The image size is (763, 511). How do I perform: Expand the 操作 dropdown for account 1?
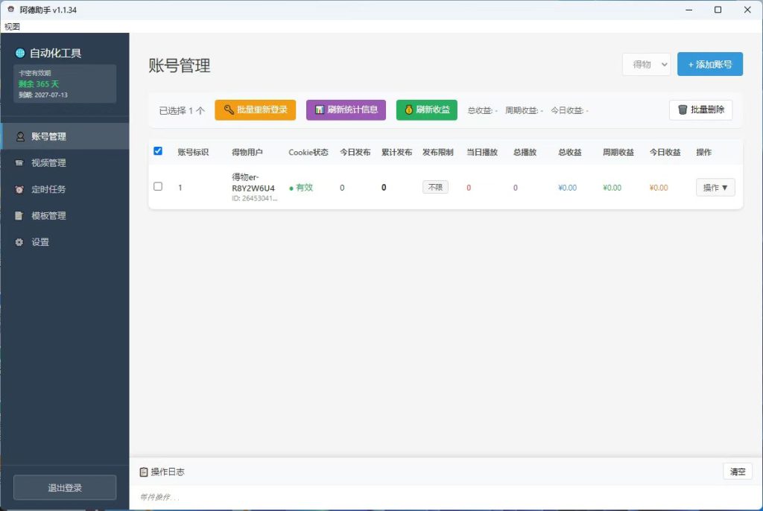[715, 188]
